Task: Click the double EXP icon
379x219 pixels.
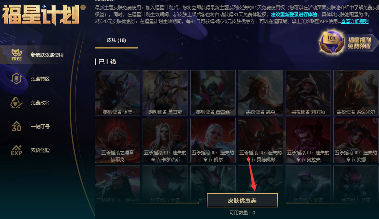Action: pos(17,150)
